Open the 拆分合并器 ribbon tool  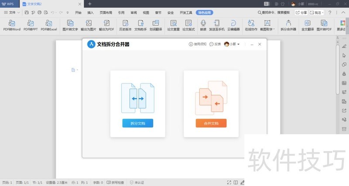(x=288, y=25)
